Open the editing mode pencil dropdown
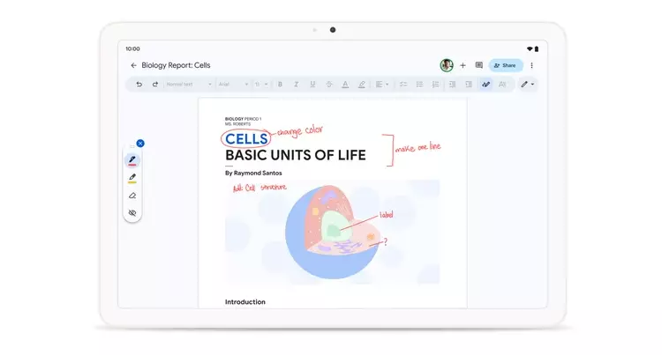The width and height of the screenshot is (662, 355). click(527, 85)
